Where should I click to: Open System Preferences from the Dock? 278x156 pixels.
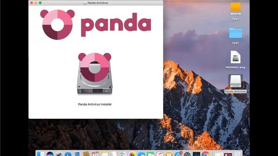point(187,154)
